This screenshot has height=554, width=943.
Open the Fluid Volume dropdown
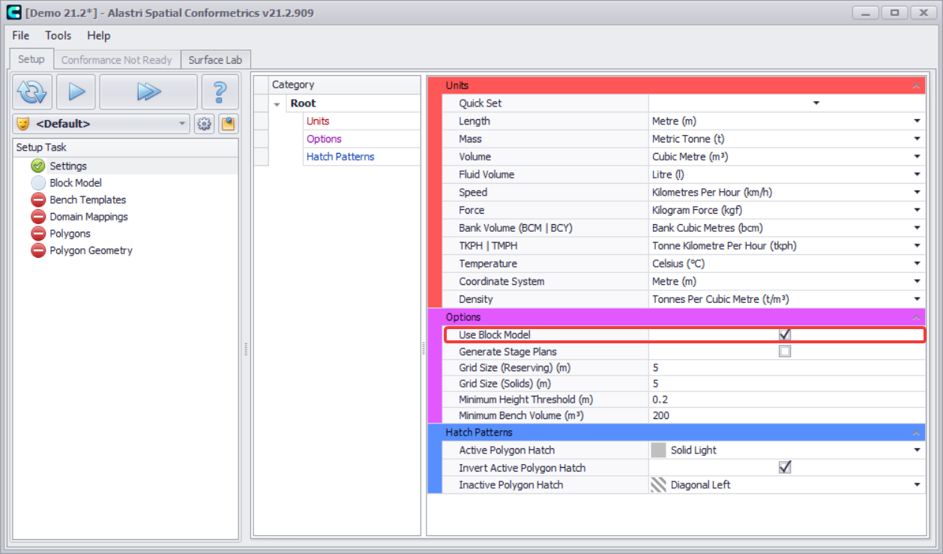point(917,175)
